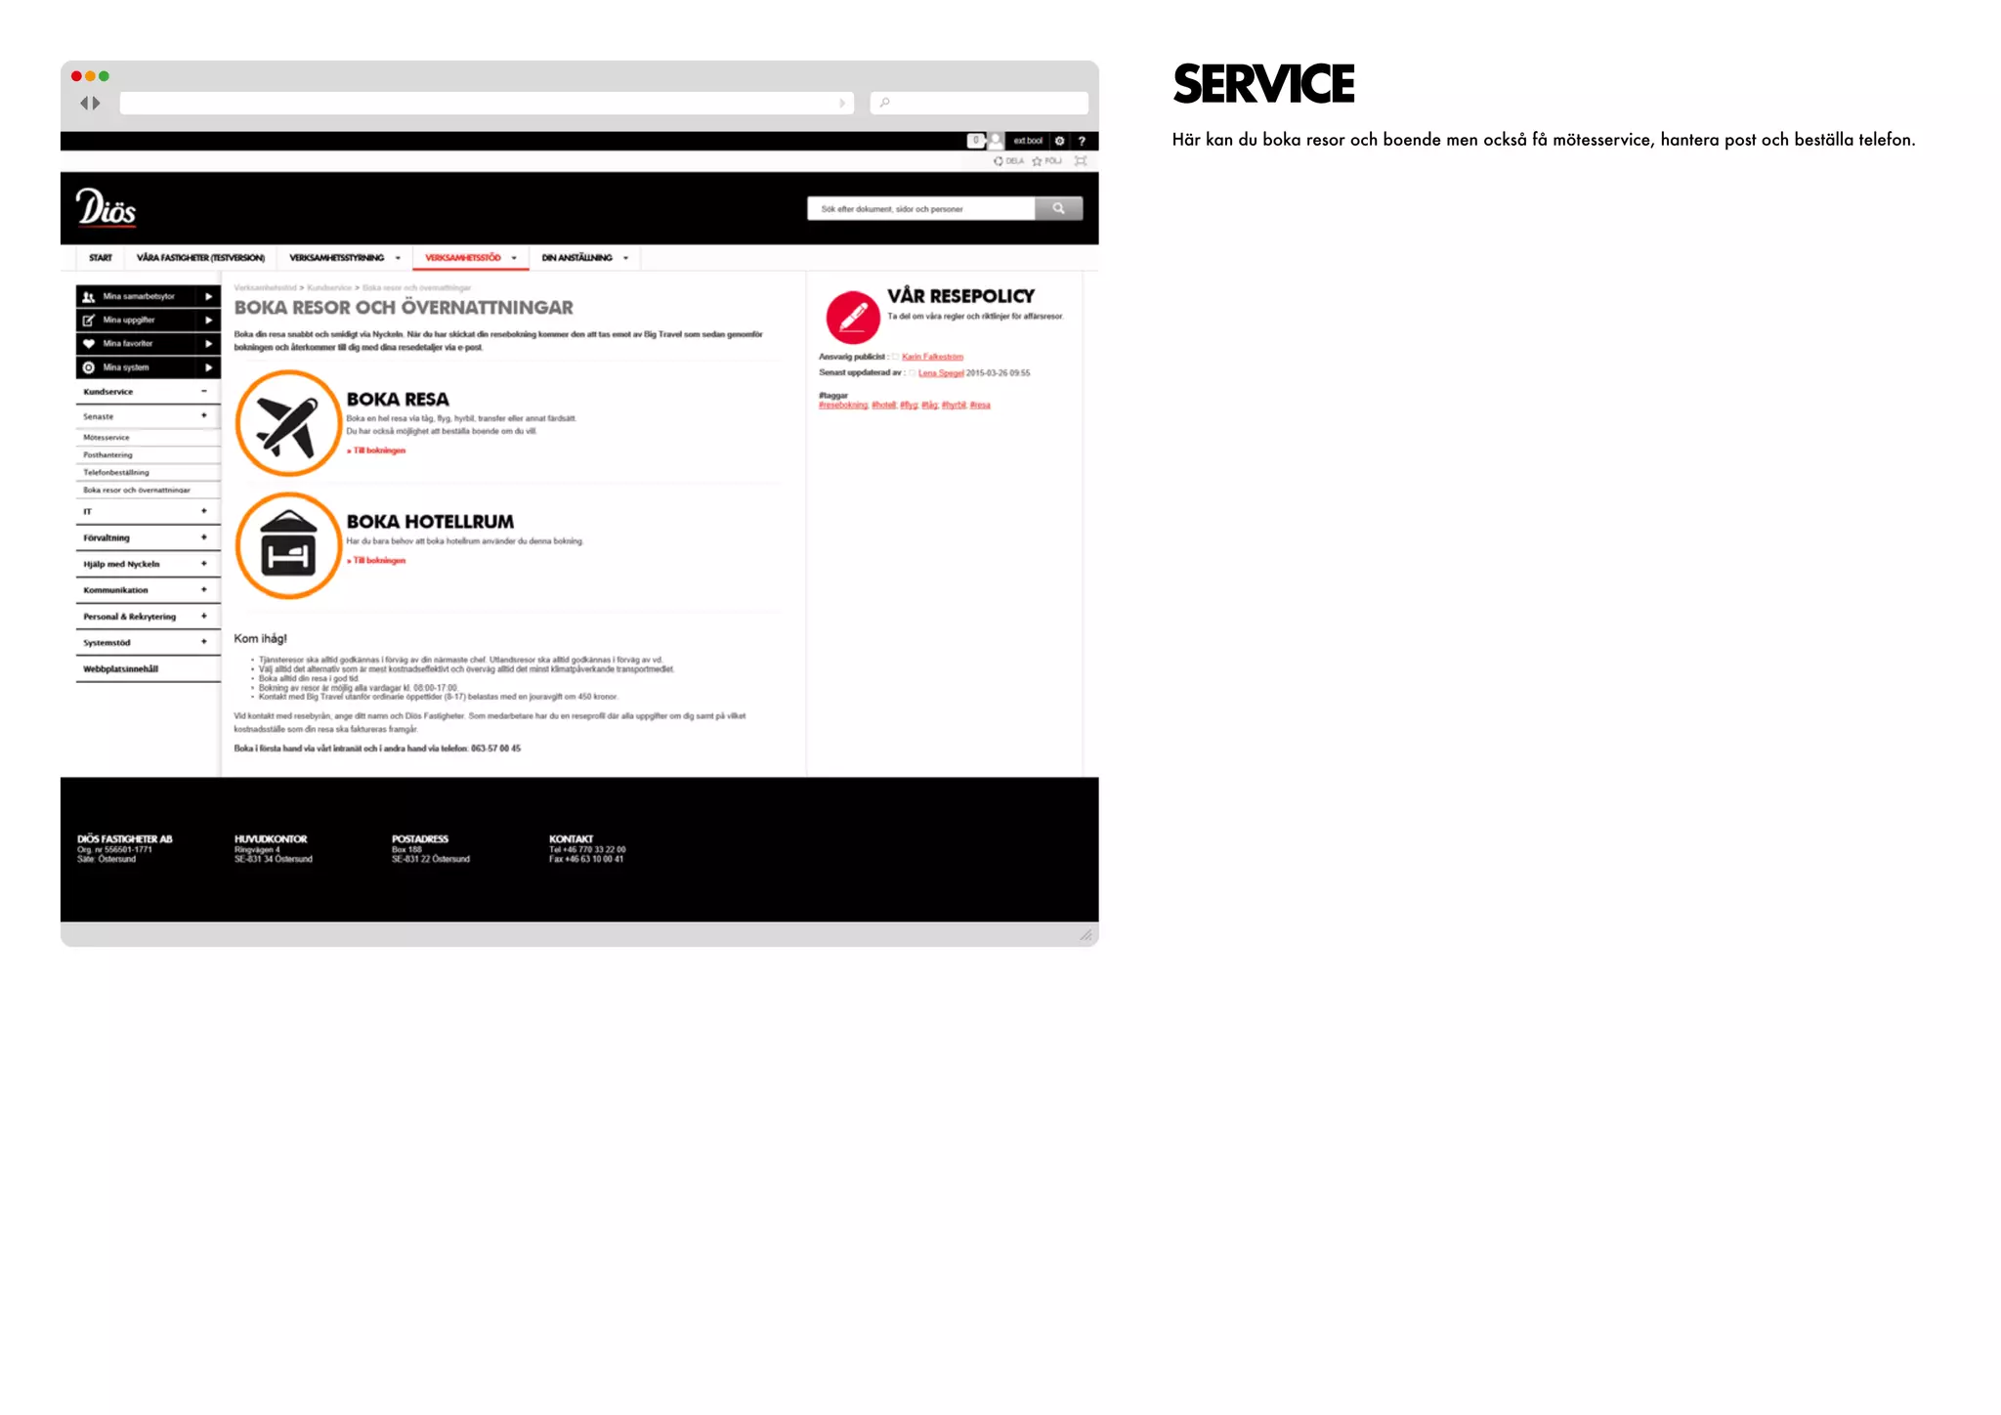Click the Mina samarbetsytor people icon
This screenshot has height=1415, width=2001.
[89, 296]
